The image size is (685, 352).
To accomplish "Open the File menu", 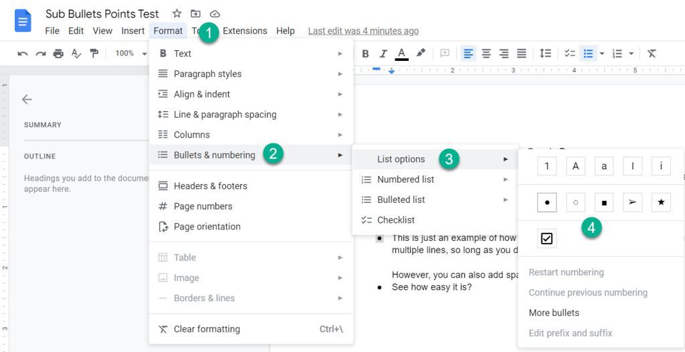I will click(52, 31).
